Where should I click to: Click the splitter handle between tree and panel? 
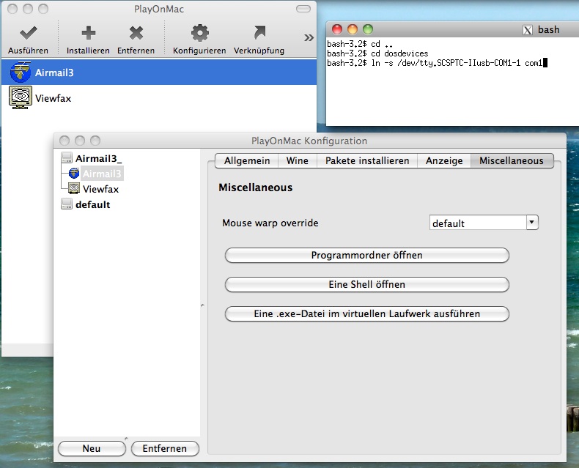(x=202, y=305)
